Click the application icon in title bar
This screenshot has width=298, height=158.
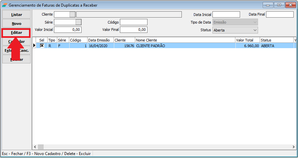(4, 5)
